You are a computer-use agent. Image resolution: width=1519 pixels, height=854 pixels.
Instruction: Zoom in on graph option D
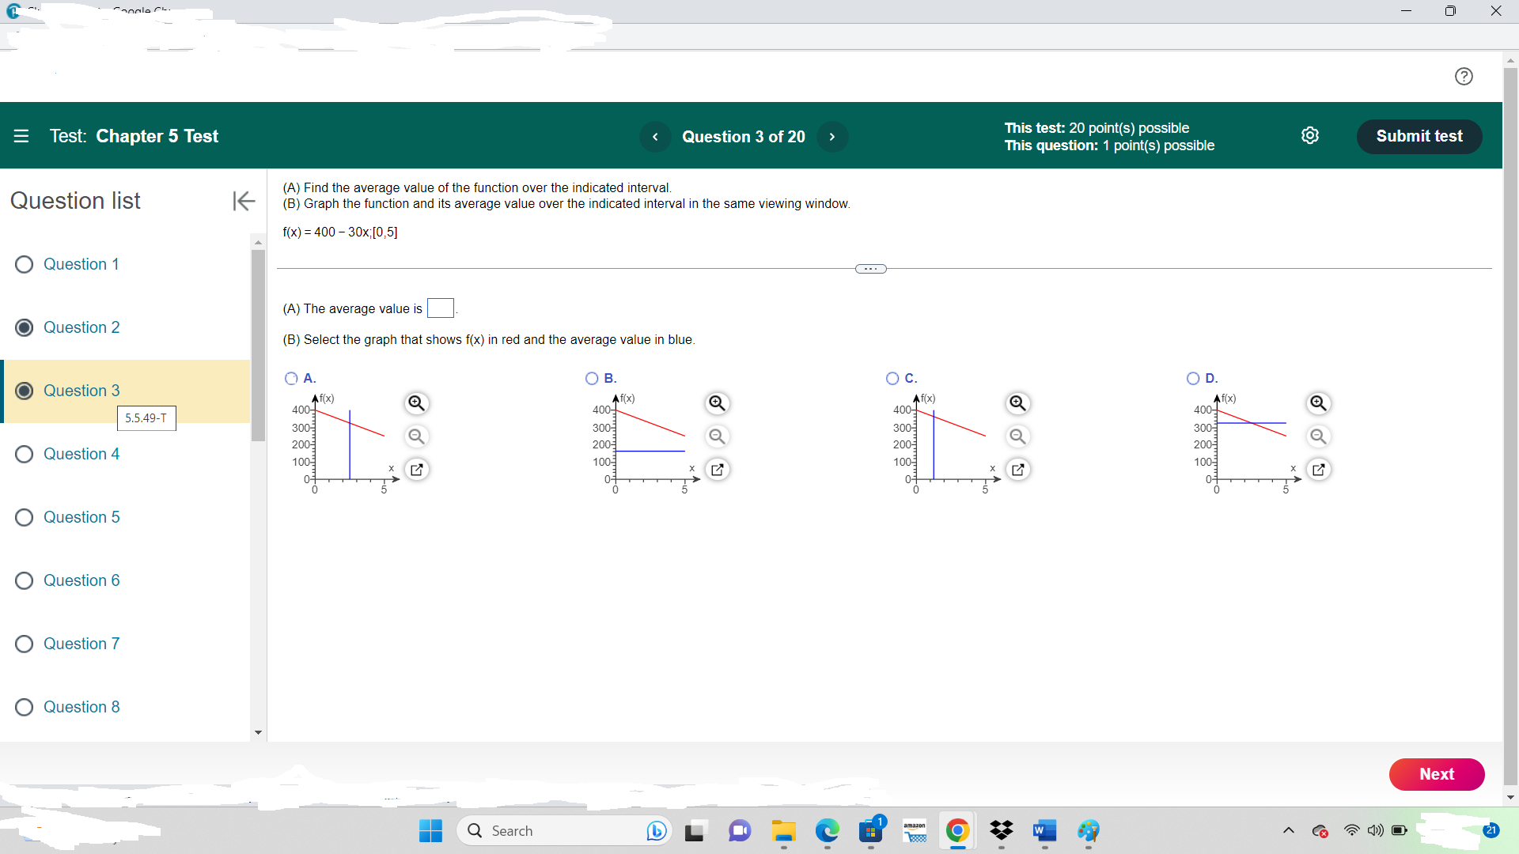[x=1318, y=403]
